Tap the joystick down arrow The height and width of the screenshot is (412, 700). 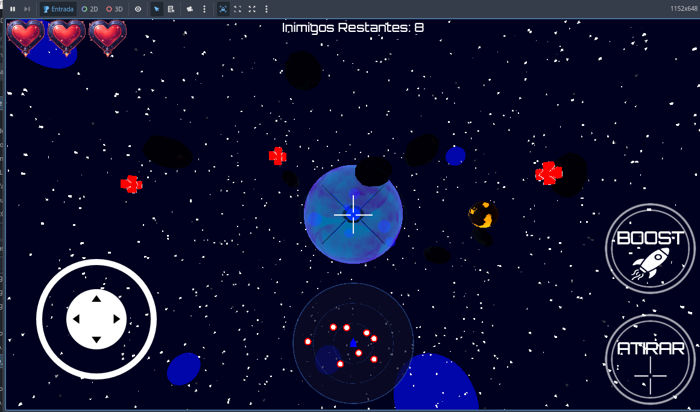96,340
